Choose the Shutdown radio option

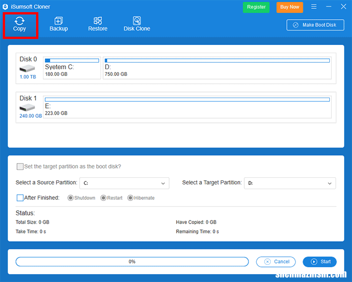(x=70, y=198)
